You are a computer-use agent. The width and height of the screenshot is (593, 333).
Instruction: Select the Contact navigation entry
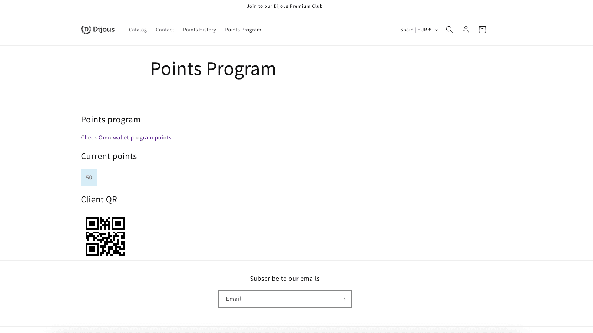click(165, 30)
